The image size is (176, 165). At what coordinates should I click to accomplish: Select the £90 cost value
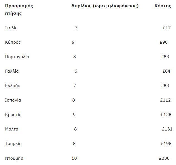click(x=164, y=42)
